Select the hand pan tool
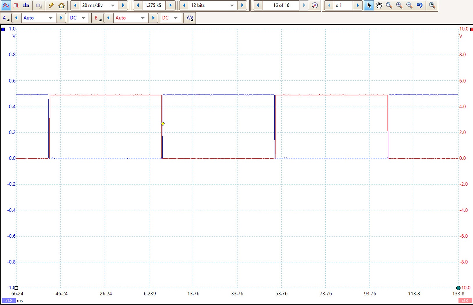 pos(379,5)
